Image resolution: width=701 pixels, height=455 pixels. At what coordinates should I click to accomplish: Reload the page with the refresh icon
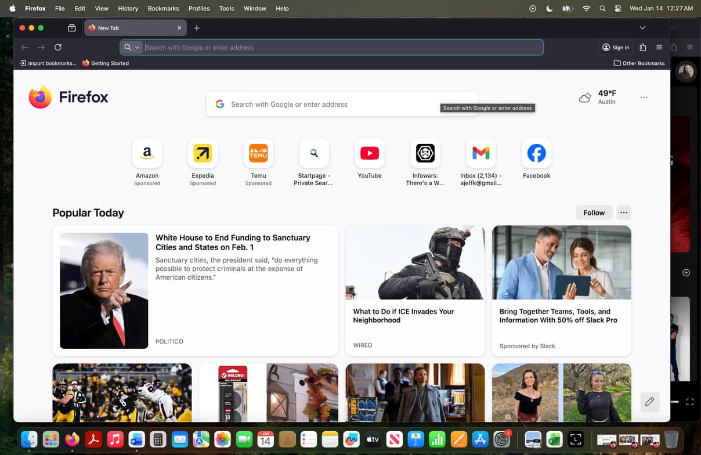tap(58, 48)
